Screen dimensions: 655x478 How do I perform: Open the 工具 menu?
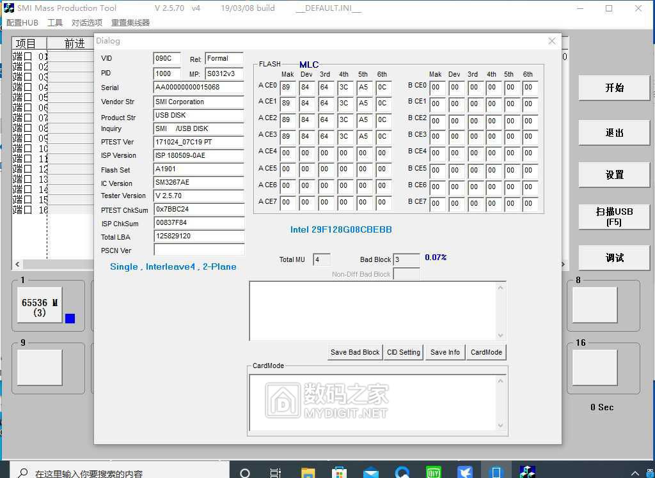[x=55, y=22]
